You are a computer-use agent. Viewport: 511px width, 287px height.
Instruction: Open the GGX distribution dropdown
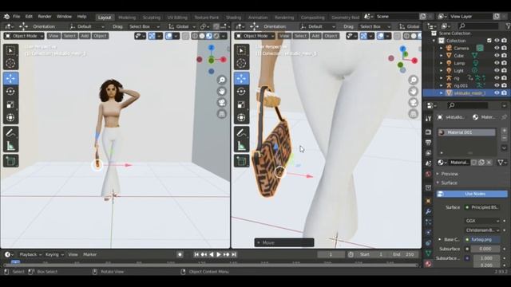pyautogui.click(x=482, y=221)
